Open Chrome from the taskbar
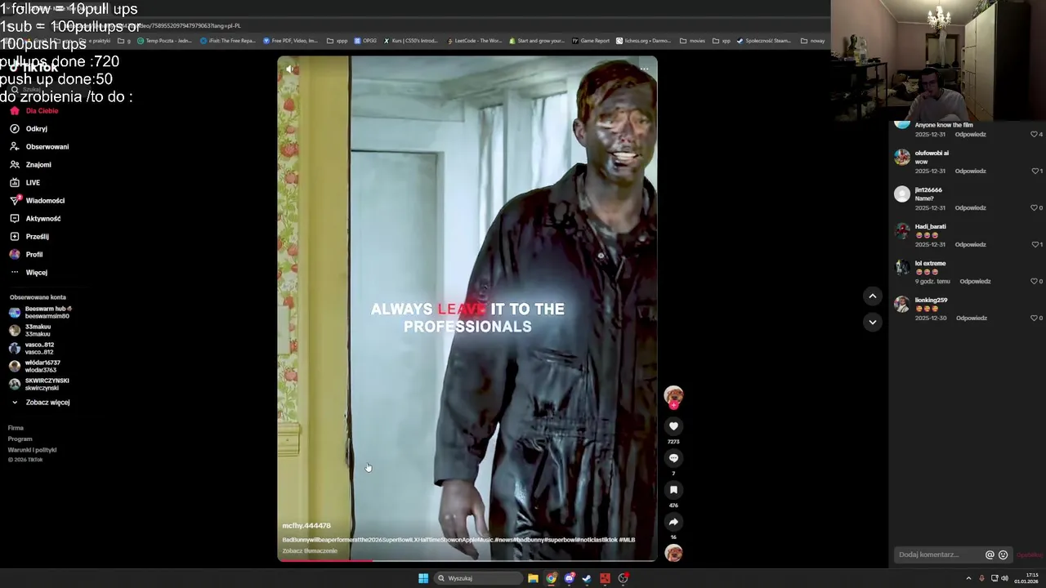 (552, 578)
